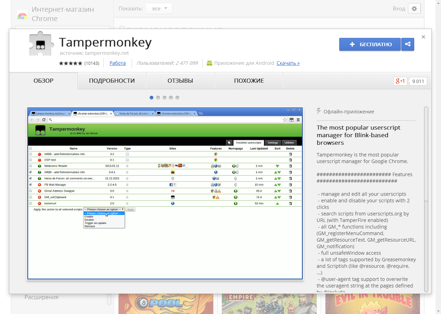Select the second screenshot carousel dot
The image size is (441, 314).
pos(158,98)
